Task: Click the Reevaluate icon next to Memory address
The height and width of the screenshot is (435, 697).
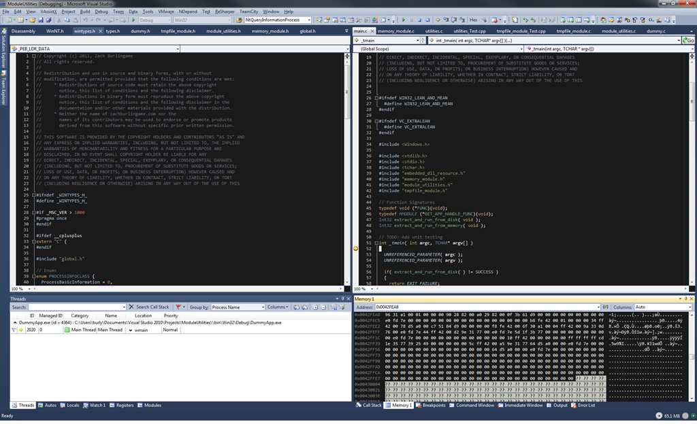Action: click(605, 307)
